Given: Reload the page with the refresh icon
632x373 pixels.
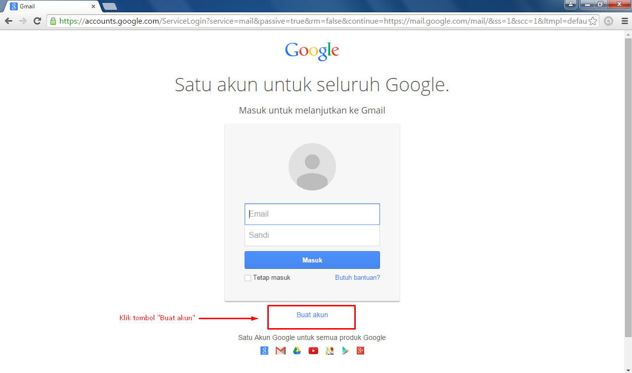Looking at the screenshot, I should [x=37, y=21].
